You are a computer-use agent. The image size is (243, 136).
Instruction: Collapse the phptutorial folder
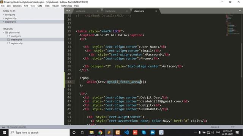[3, 32]
